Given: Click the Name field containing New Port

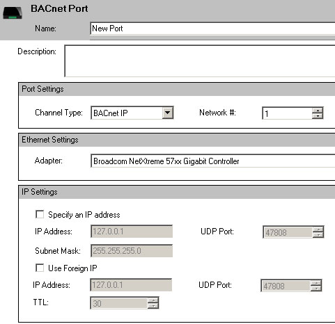Looking at the screenshot, I should coord(212,29).
